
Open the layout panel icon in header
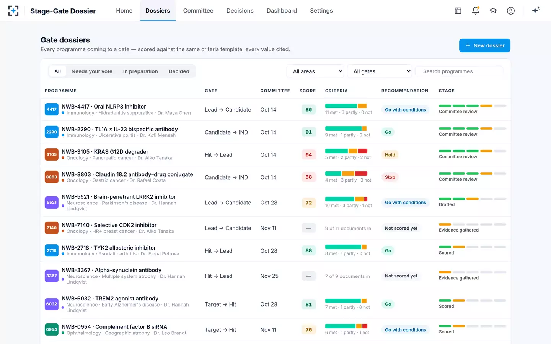458,11
